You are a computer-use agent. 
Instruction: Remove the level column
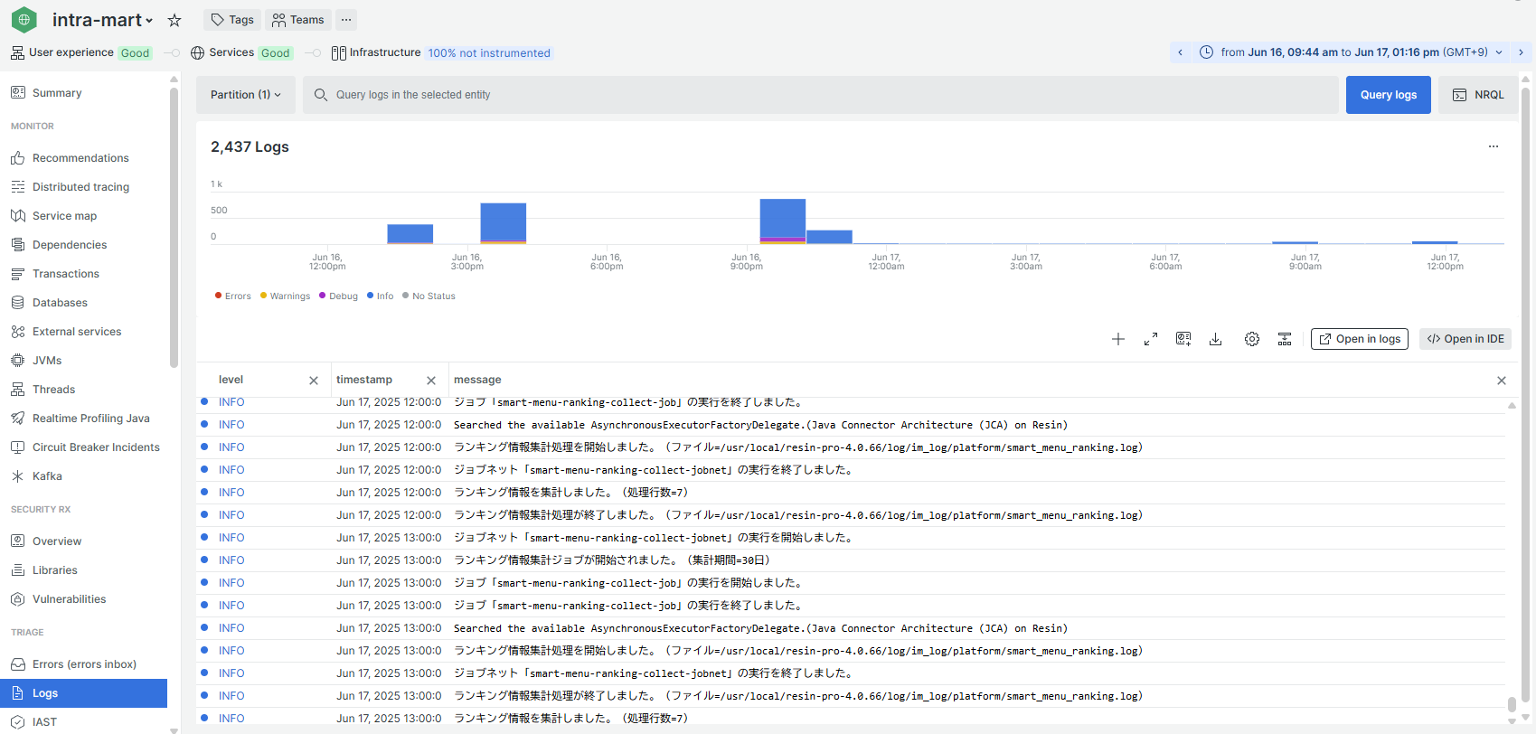[x=314, y=381]
